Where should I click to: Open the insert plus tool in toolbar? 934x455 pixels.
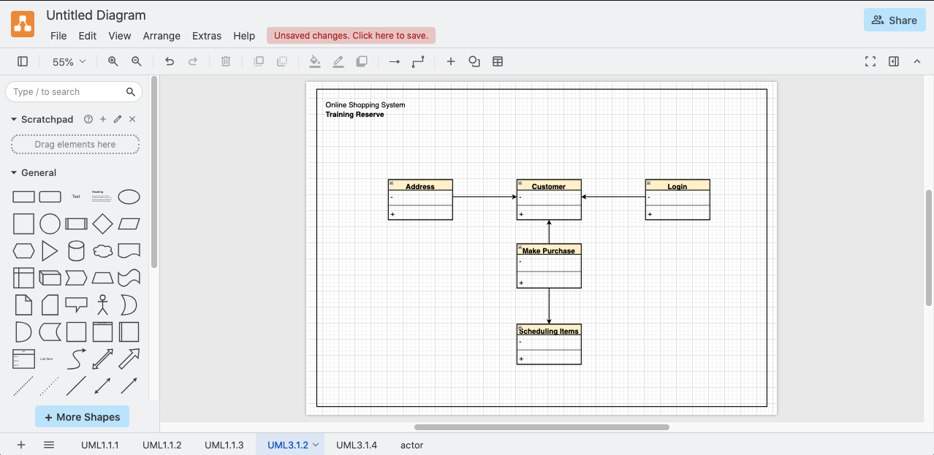click(451, 62)
